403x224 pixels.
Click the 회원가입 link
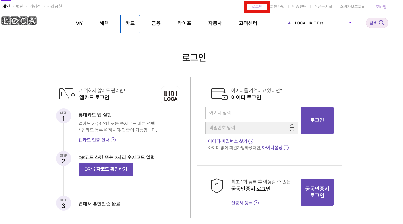(277, 7)
